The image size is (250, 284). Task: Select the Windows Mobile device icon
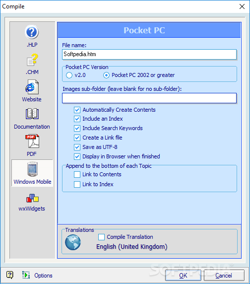[x=32, y=169]
